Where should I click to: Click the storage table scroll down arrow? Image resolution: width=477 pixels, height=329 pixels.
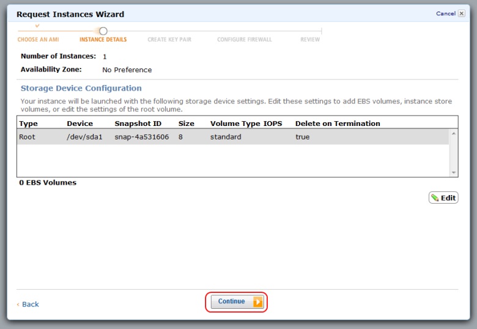point(454,172)
